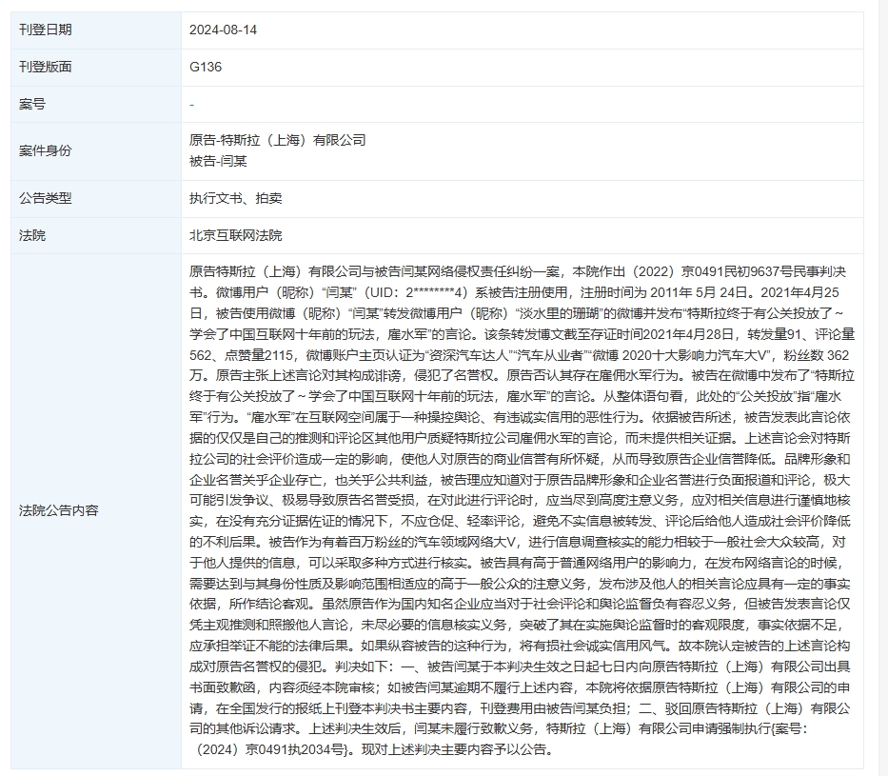The height and width of the screenshot is (776, 888).
Task: Select the page value G136
Action: coord(206,67)
